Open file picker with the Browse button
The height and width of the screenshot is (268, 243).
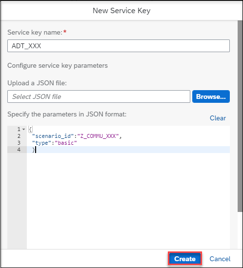tap(211, 96)
